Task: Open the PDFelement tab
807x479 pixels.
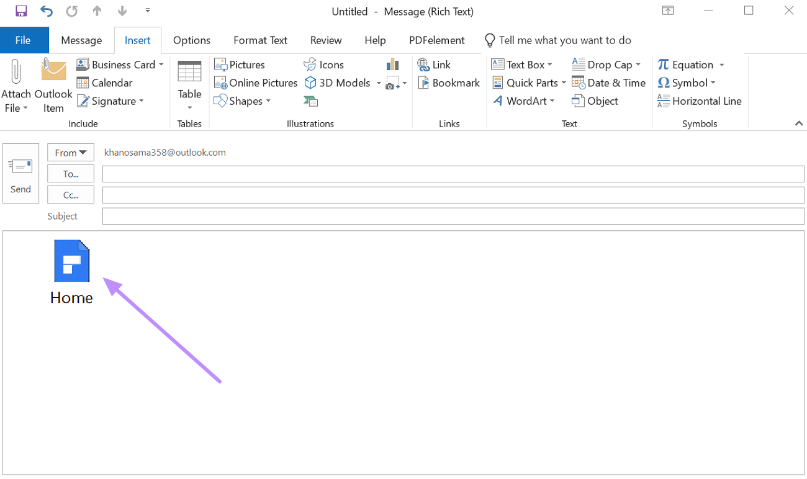Action: pyautogui.click(x=437, y=40)
